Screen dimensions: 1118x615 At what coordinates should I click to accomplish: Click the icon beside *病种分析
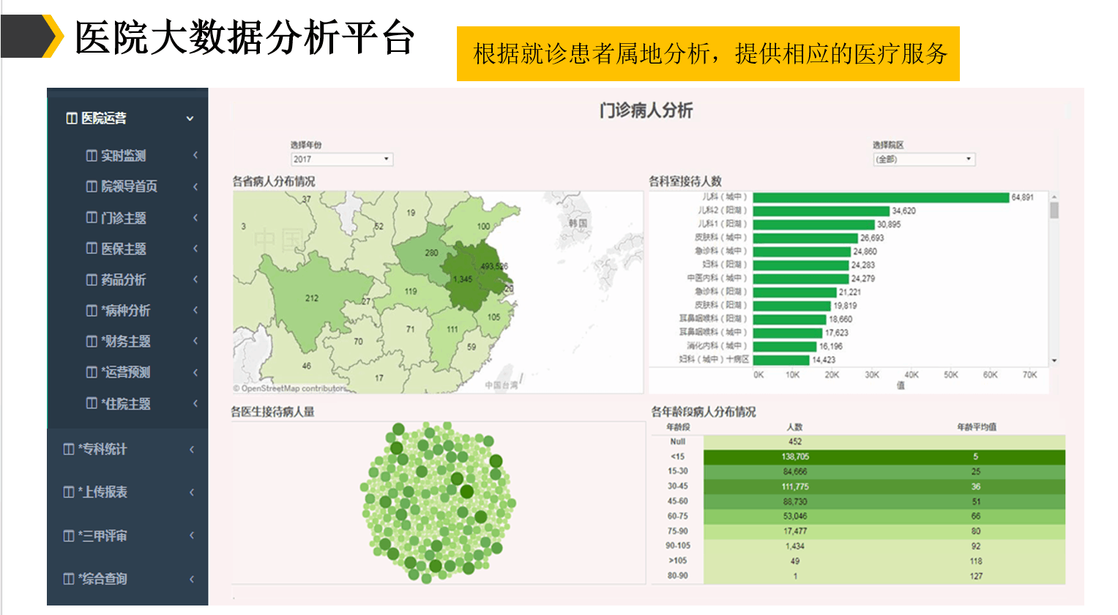tap(92, 311)
